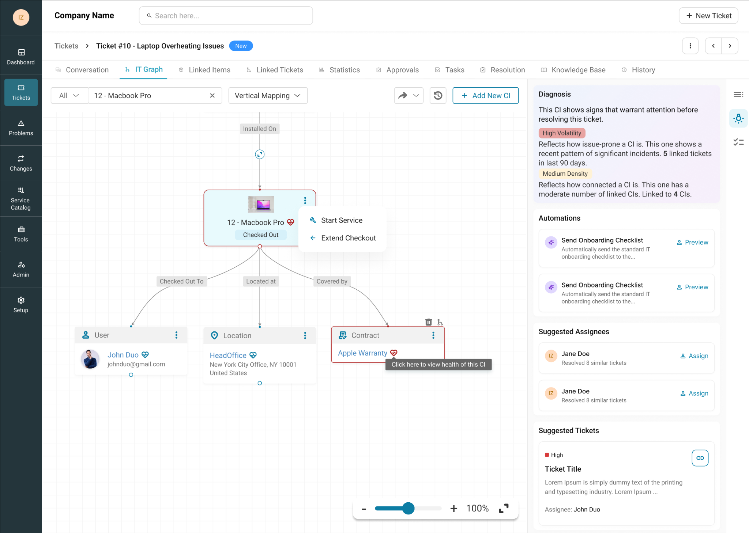Viewport: 749px width, 533px height.
Task: Open the ticket more-options kebab button
Action: [690, 46]
